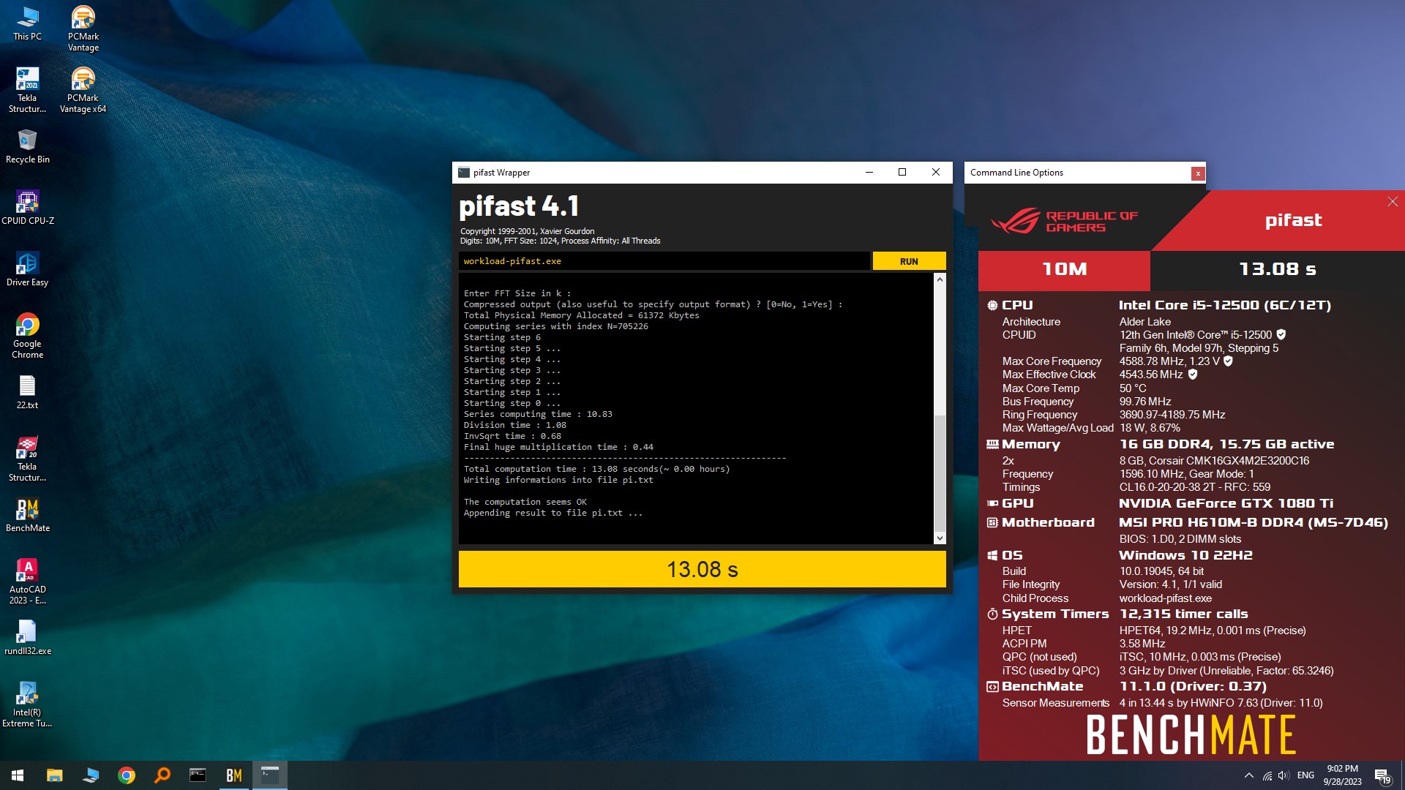Open the orange search app in taskbar
1405x790 pixels.
coord(162,775)
